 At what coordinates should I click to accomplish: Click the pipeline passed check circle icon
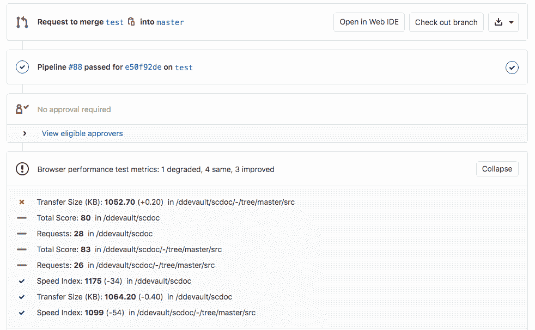(22, 67)
